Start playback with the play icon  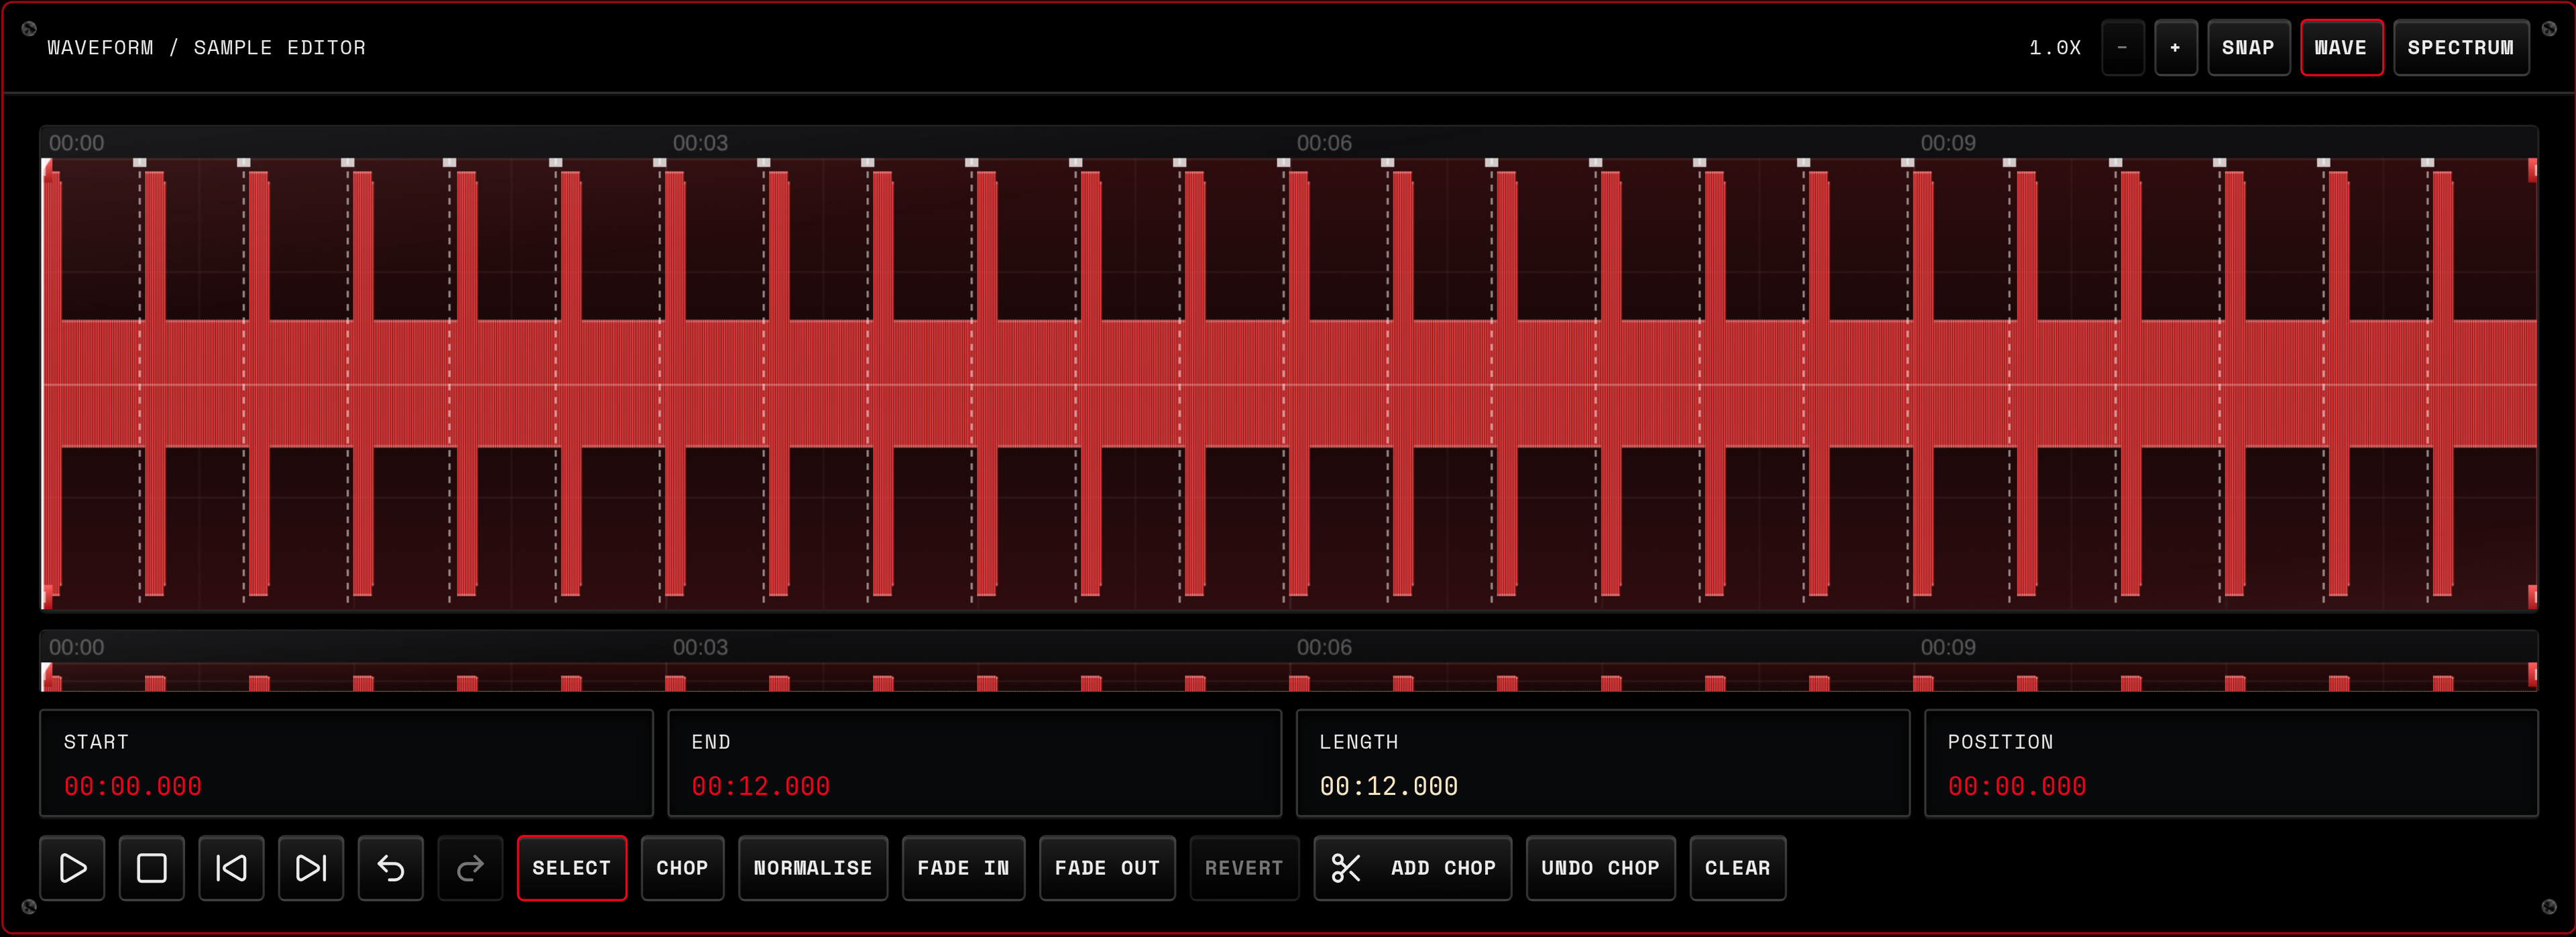72,868
